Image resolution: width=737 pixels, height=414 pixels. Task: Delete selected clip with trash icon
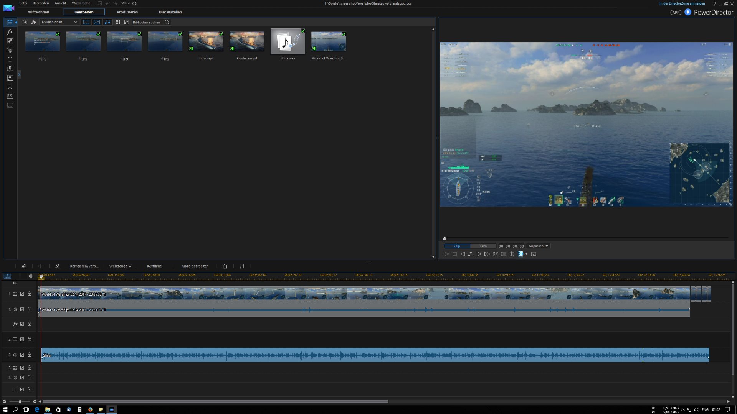225,266
